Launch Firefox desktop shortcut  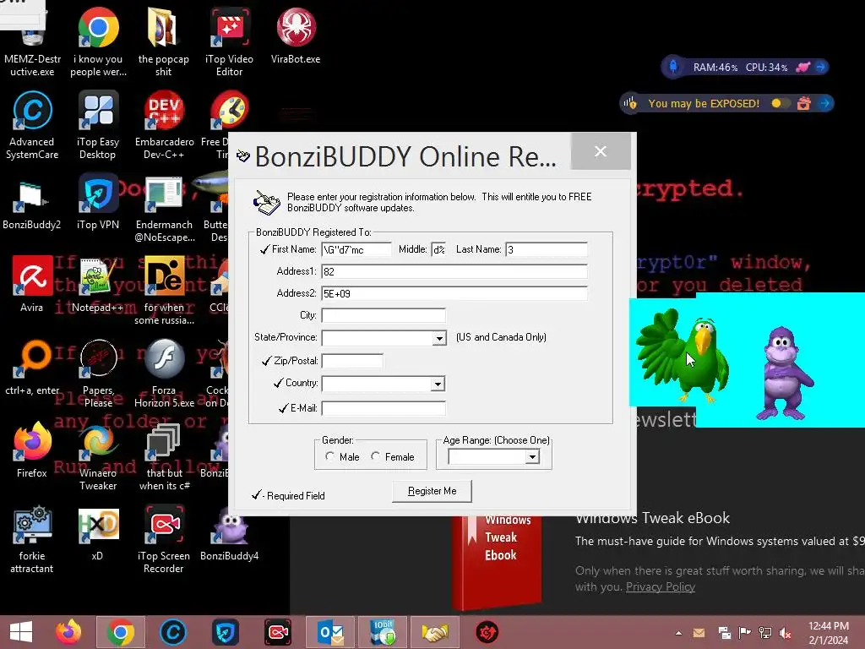(32, 450)
